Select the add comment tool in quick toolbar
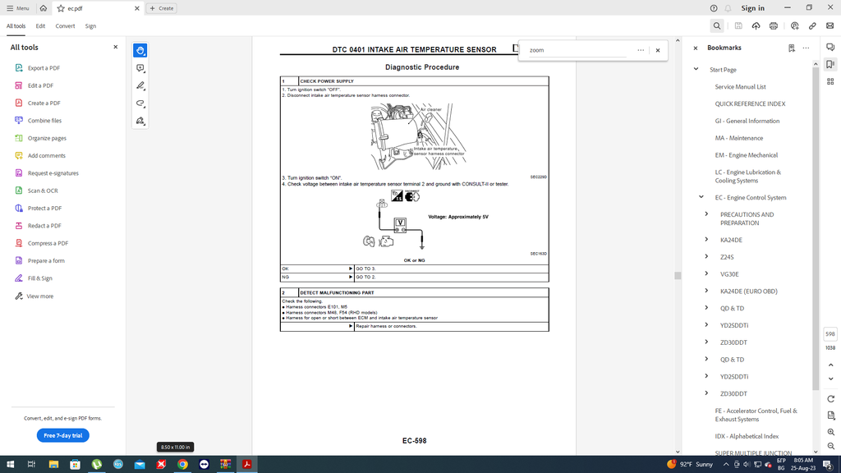 pyautogui.click(x=140, y=68)
